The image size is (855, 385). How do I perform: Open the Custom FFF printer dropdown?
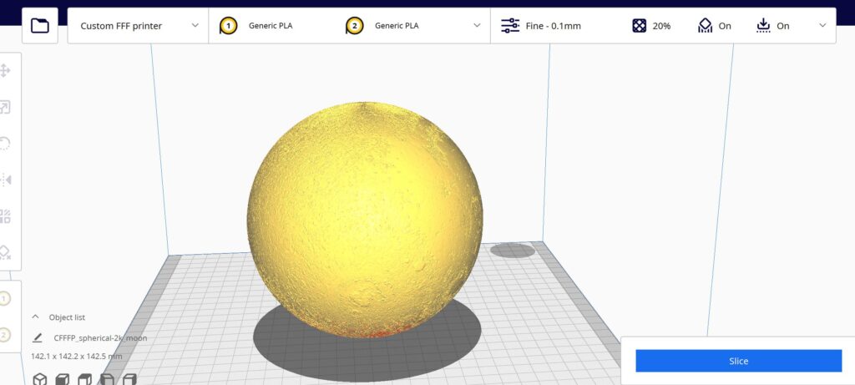coord(138,26)
